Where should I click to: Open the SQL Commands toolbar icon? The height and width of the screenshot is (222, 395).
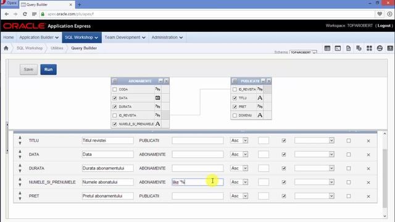(x=338, y=48)
